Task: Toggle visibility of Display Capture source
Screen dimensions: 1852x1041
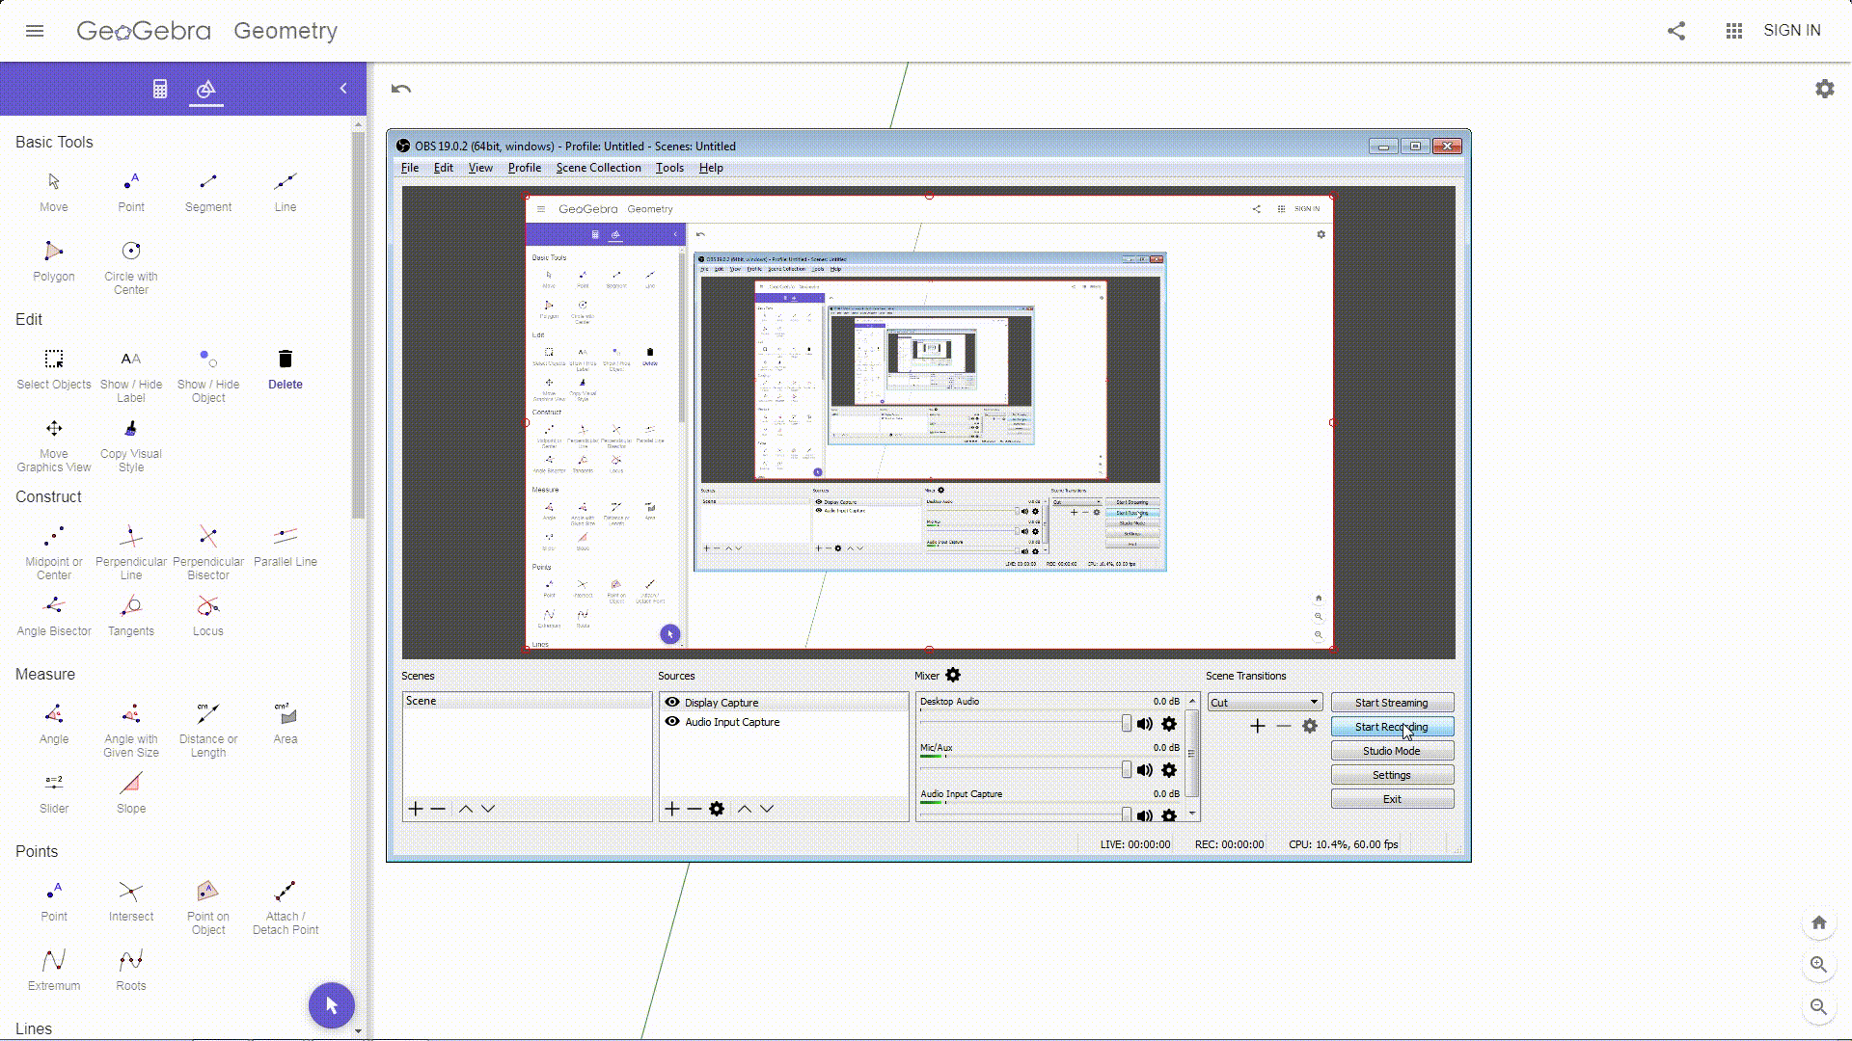Action: pyautogui.click(x=672, y=703)
